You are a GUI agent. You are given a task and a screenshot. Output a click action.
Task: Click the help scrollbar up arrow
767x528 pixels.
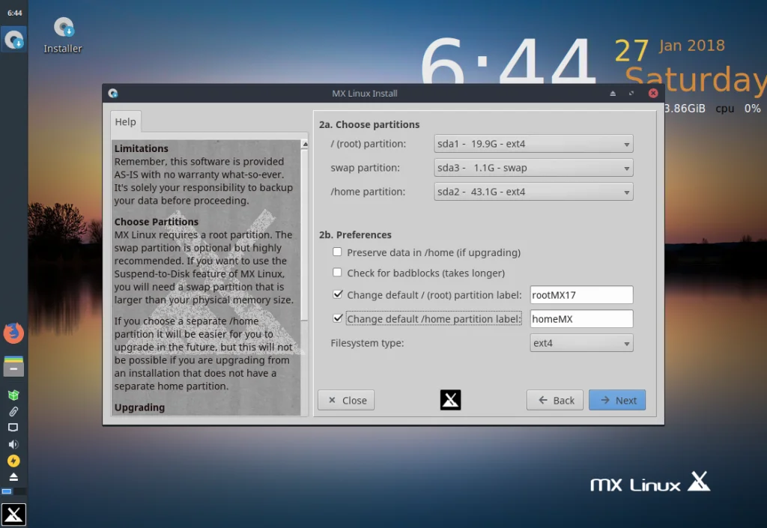pos(305,145)
